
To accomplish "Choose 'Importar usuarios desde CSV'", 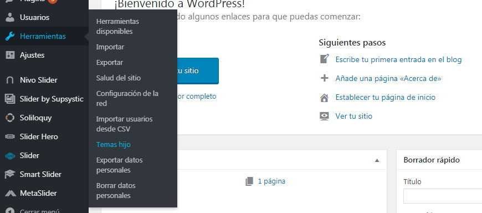I will [x=124, y=124].
